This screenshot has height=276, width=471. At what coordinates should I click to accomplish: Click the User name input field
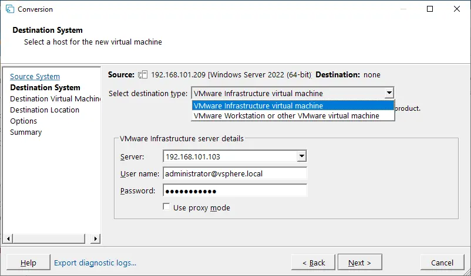coord(235,173)
